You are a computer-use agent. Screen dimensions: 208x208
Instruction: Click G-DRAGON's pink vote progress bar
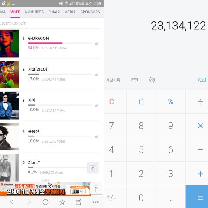(45, 43)
